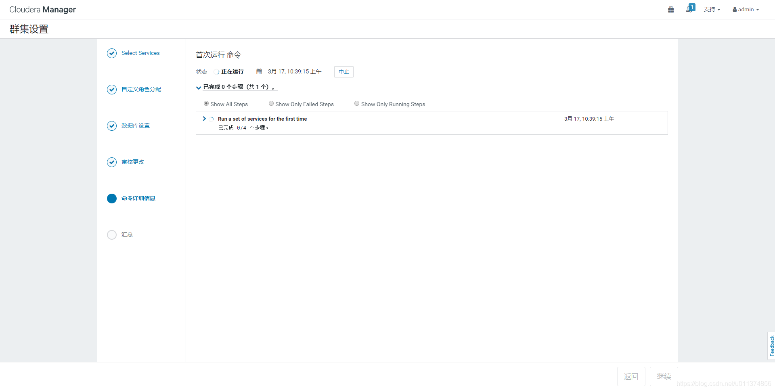Image resolution: width=775 pixels, height=391 pixels.
Task: Click the checkmark beside 审核更改 step
Action: [x=111, y=162]
